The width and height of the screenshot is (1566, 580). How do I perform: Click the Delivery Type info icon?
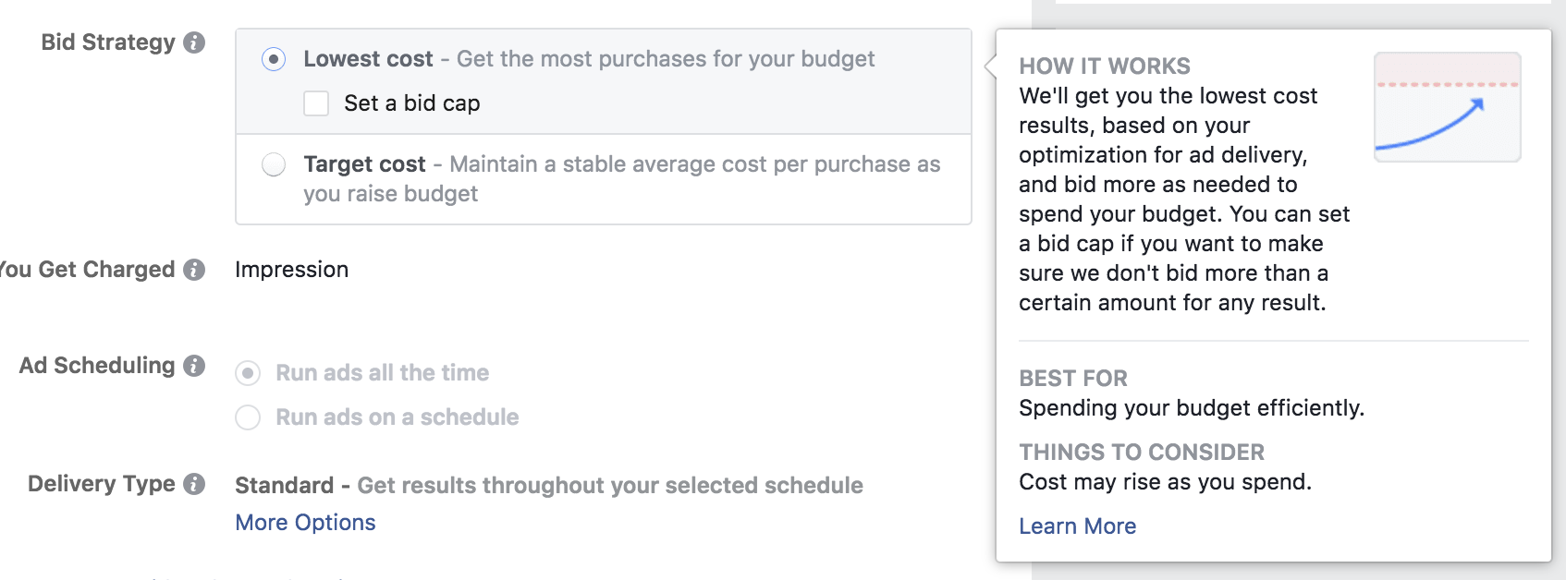point(194,484)
